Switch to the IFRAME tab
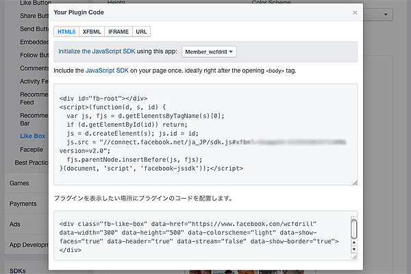The width and height of the screenshot is (411, 274). click(119, 32)
